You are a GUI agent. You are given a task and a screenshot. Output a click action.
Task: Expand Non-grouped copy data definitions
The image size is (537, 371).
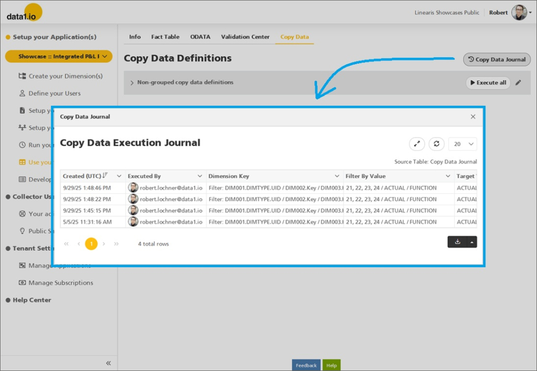[x=132, y=83]
